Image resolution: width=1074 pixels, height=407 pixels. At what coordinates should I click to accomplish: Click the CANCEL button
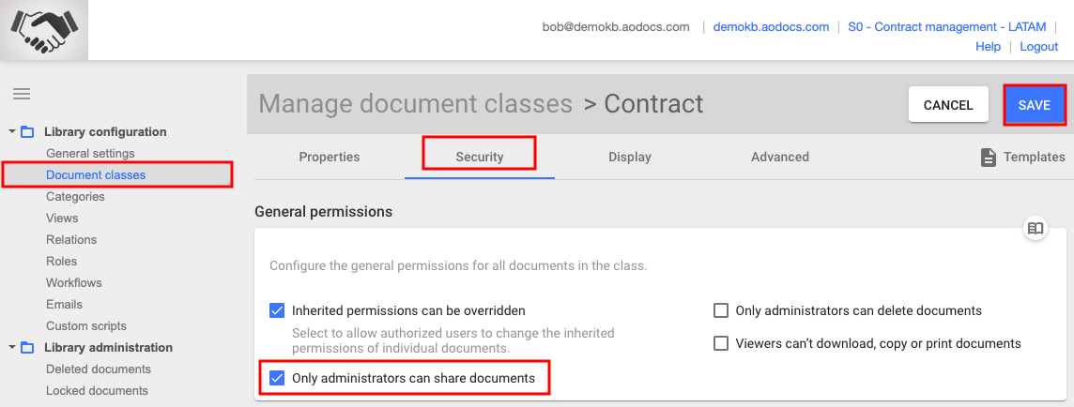[948, 105]
